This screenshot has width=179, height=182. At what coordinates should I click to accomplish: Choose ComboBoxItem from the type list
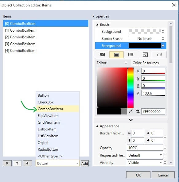pyautogui.click(x=58, y=109)
